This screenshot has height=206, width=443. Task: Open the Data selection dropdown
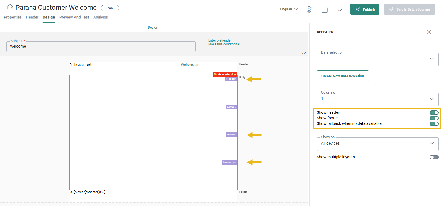click(377, 59)
